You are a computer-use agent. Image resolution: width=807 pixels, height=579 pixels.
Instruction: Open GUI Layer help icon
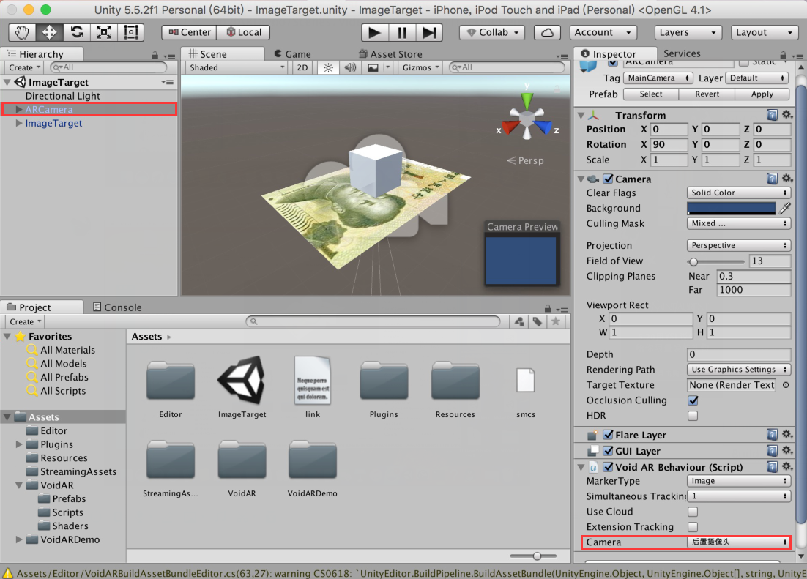(772, 451)
